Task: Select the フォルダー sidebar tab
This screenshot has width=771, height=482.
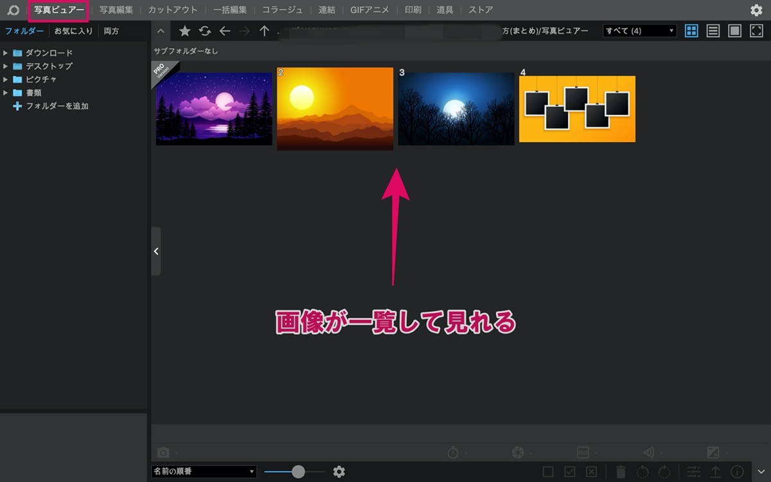Action: coord(25,31)
